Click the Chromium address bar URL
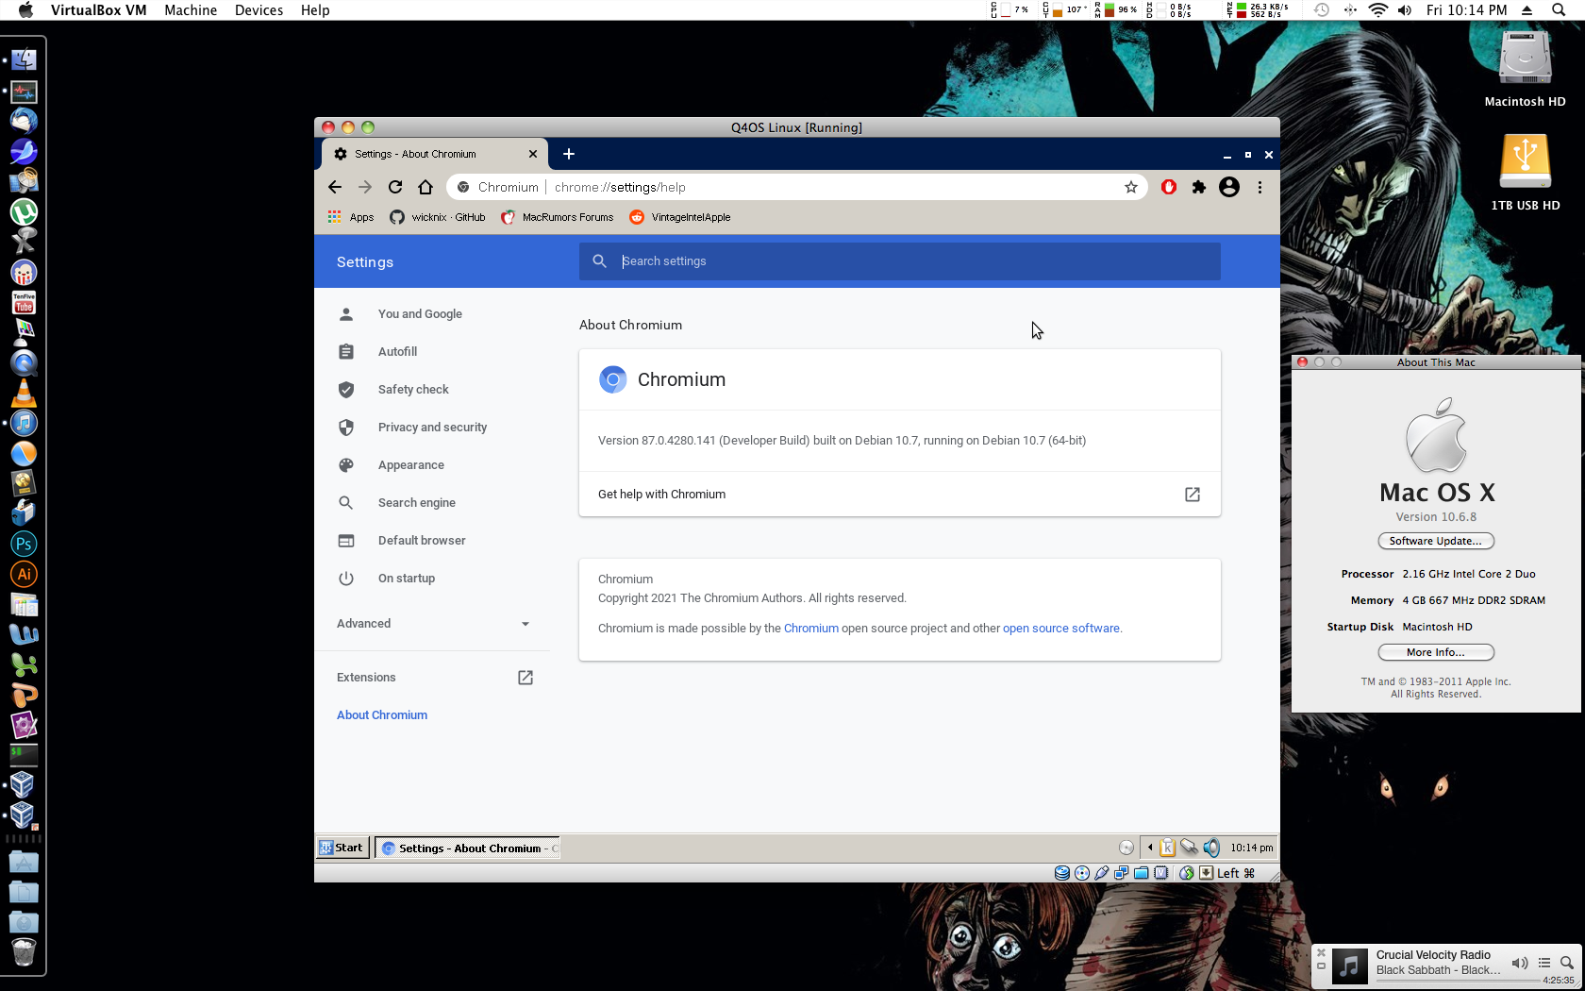Screen dimensions: 1585x991 click(620, 187)
